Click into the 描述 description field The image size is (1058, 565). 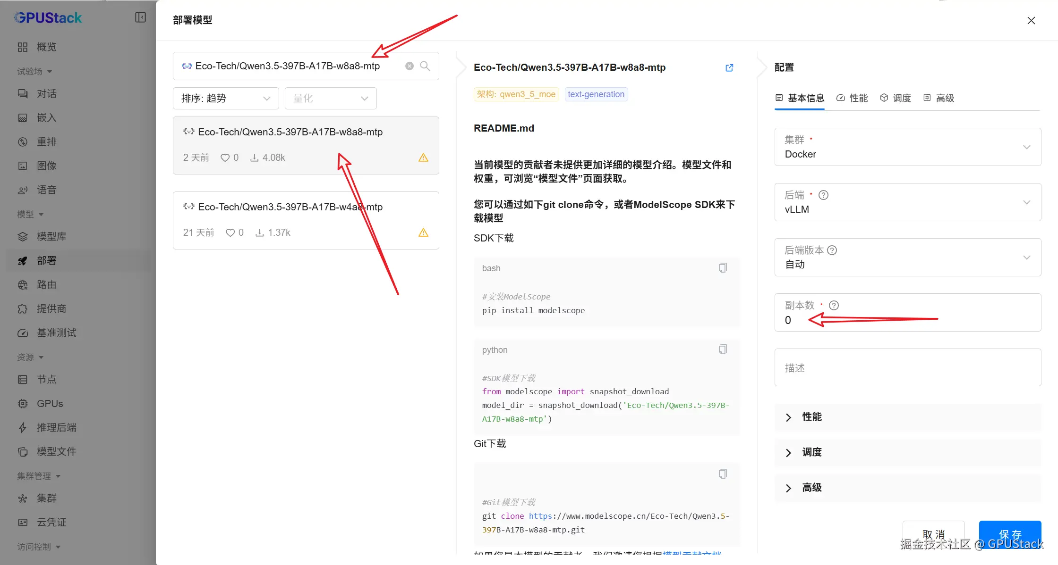pyautogui.click(x=907, y=367)
